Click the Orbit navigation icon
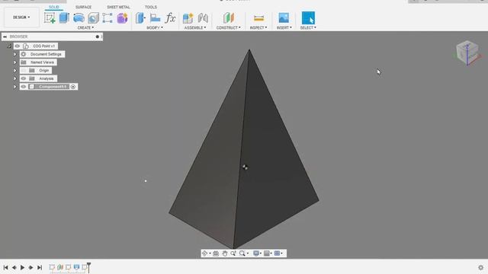The image size is (488, 274). coord(204,253)
